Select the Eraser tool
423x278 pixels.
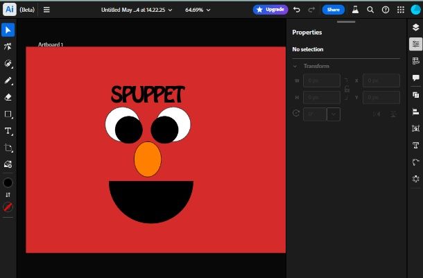(8, 97)
